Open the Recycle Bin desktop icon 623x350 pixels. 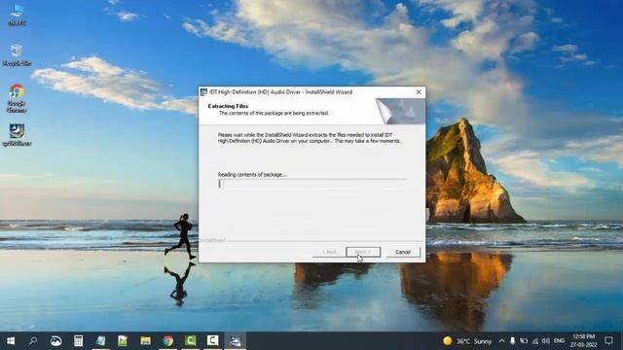click(17, 55)
